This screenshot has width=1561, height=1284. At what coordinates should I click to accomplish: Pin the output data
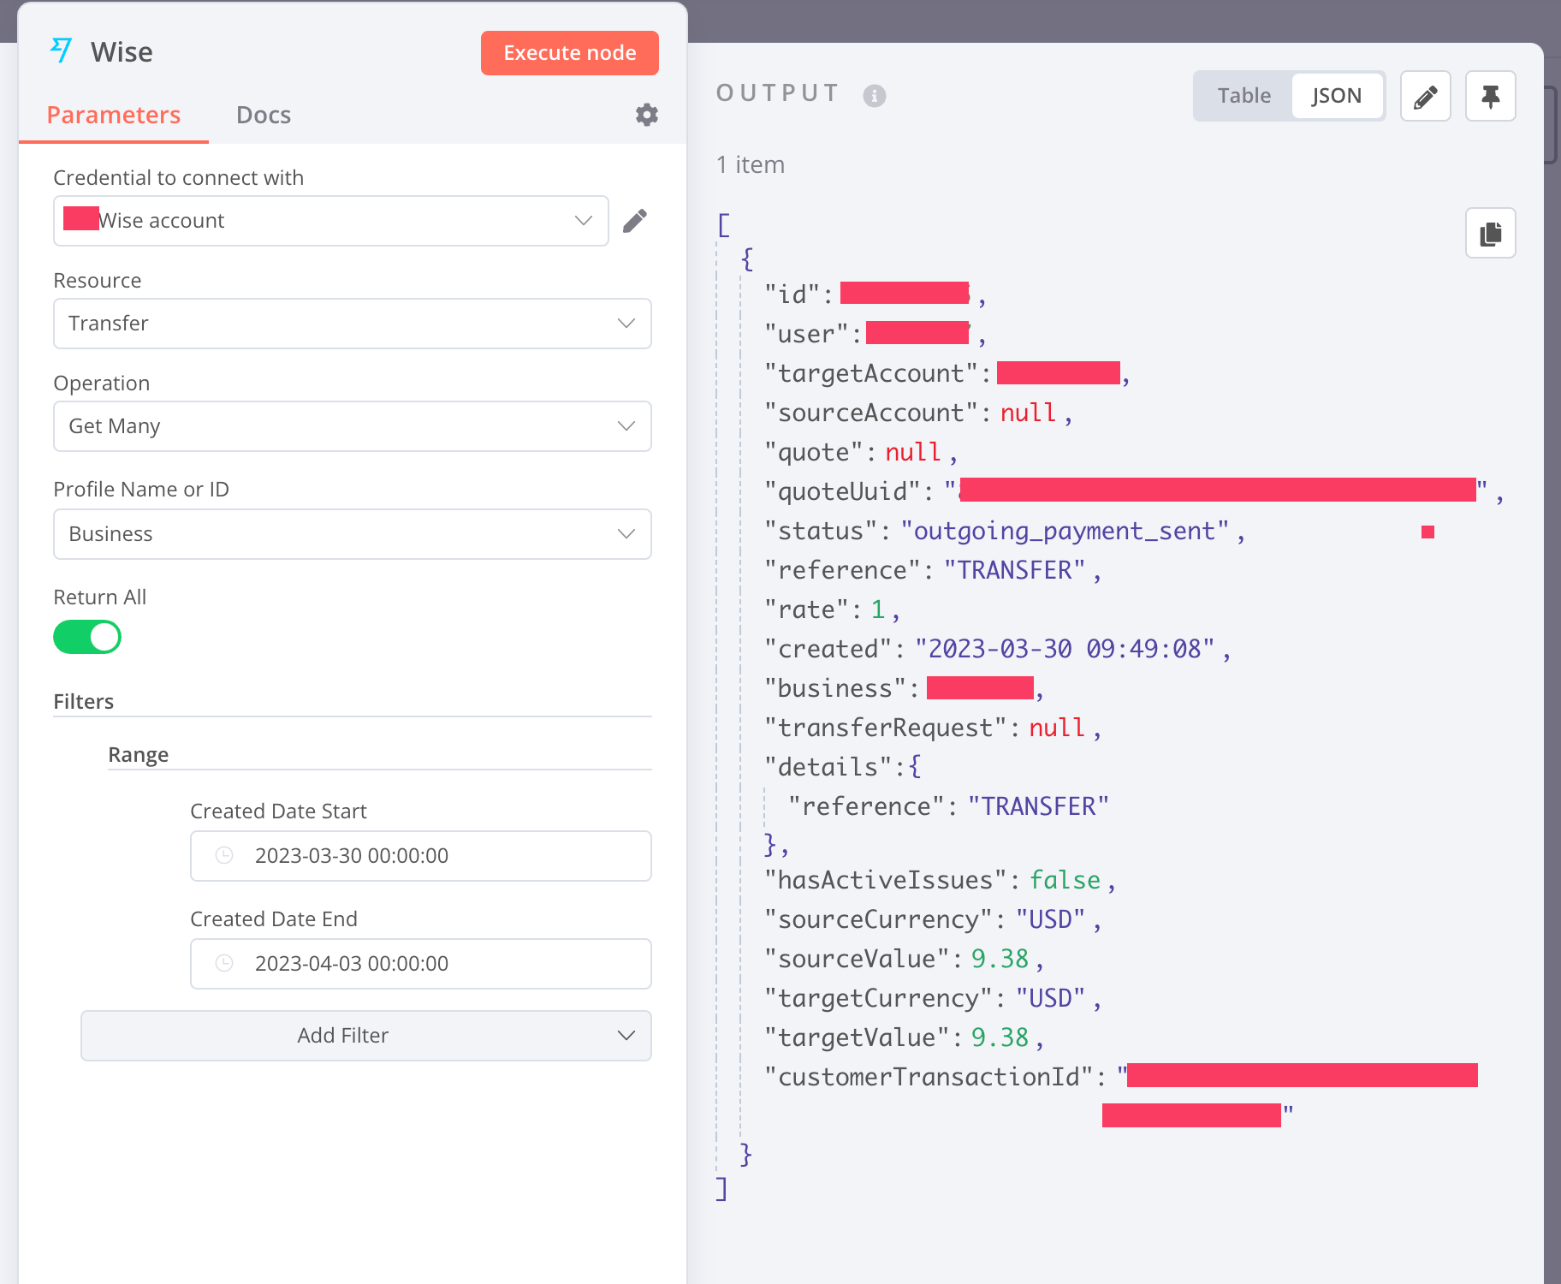[x=1490, y=96]
